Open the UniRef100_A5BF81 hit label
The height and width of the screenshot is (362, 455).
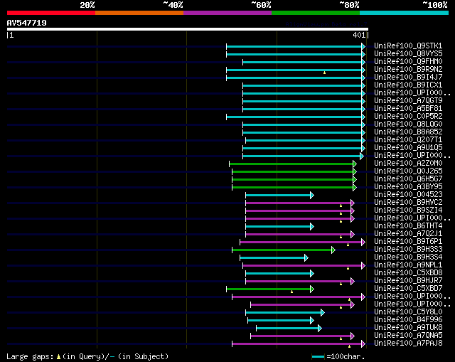tap(408, 109)
